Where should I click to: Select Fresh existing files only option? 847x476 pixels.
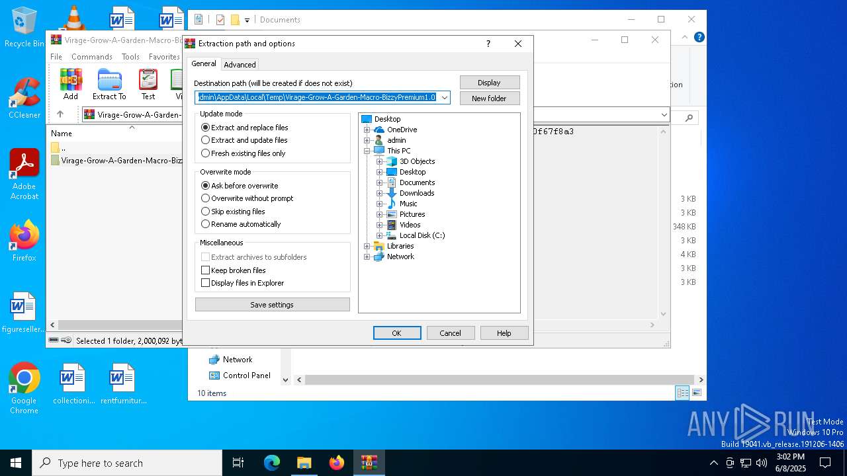click(244, 153)
